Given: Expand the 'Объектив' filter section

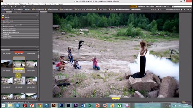Looking at the screenshot, I should (20, 34).
